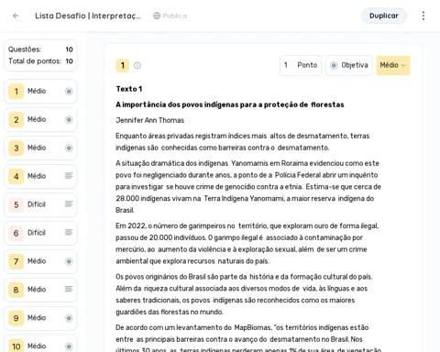The width and height of the screenshot is (440, 352).
Task: Click the text-lines icon on question 8 row
Action: 69,289
